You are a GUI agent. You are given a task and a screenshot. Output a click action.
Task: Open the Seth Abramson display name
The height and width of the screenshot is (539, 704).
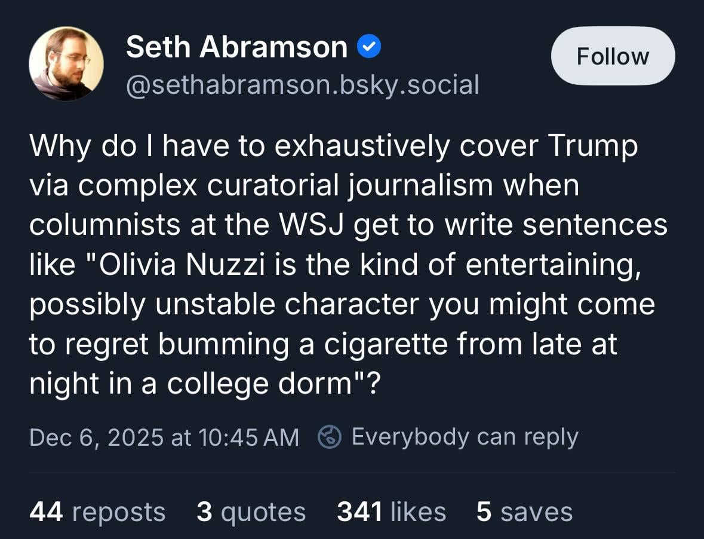(x=236, y=47)
